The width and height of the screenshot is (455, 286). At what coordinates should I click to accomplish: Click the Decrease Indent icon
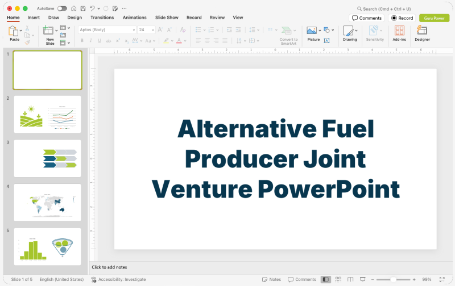(229, 30)
